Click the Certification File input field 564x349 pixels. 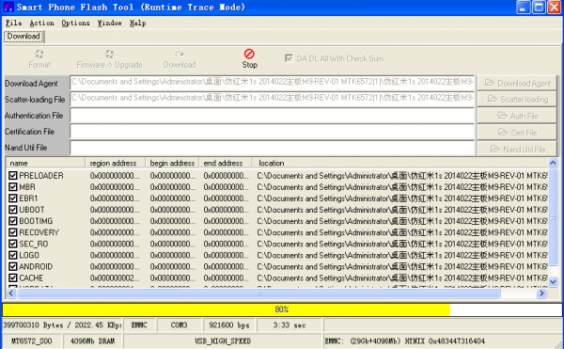point(273,132)
